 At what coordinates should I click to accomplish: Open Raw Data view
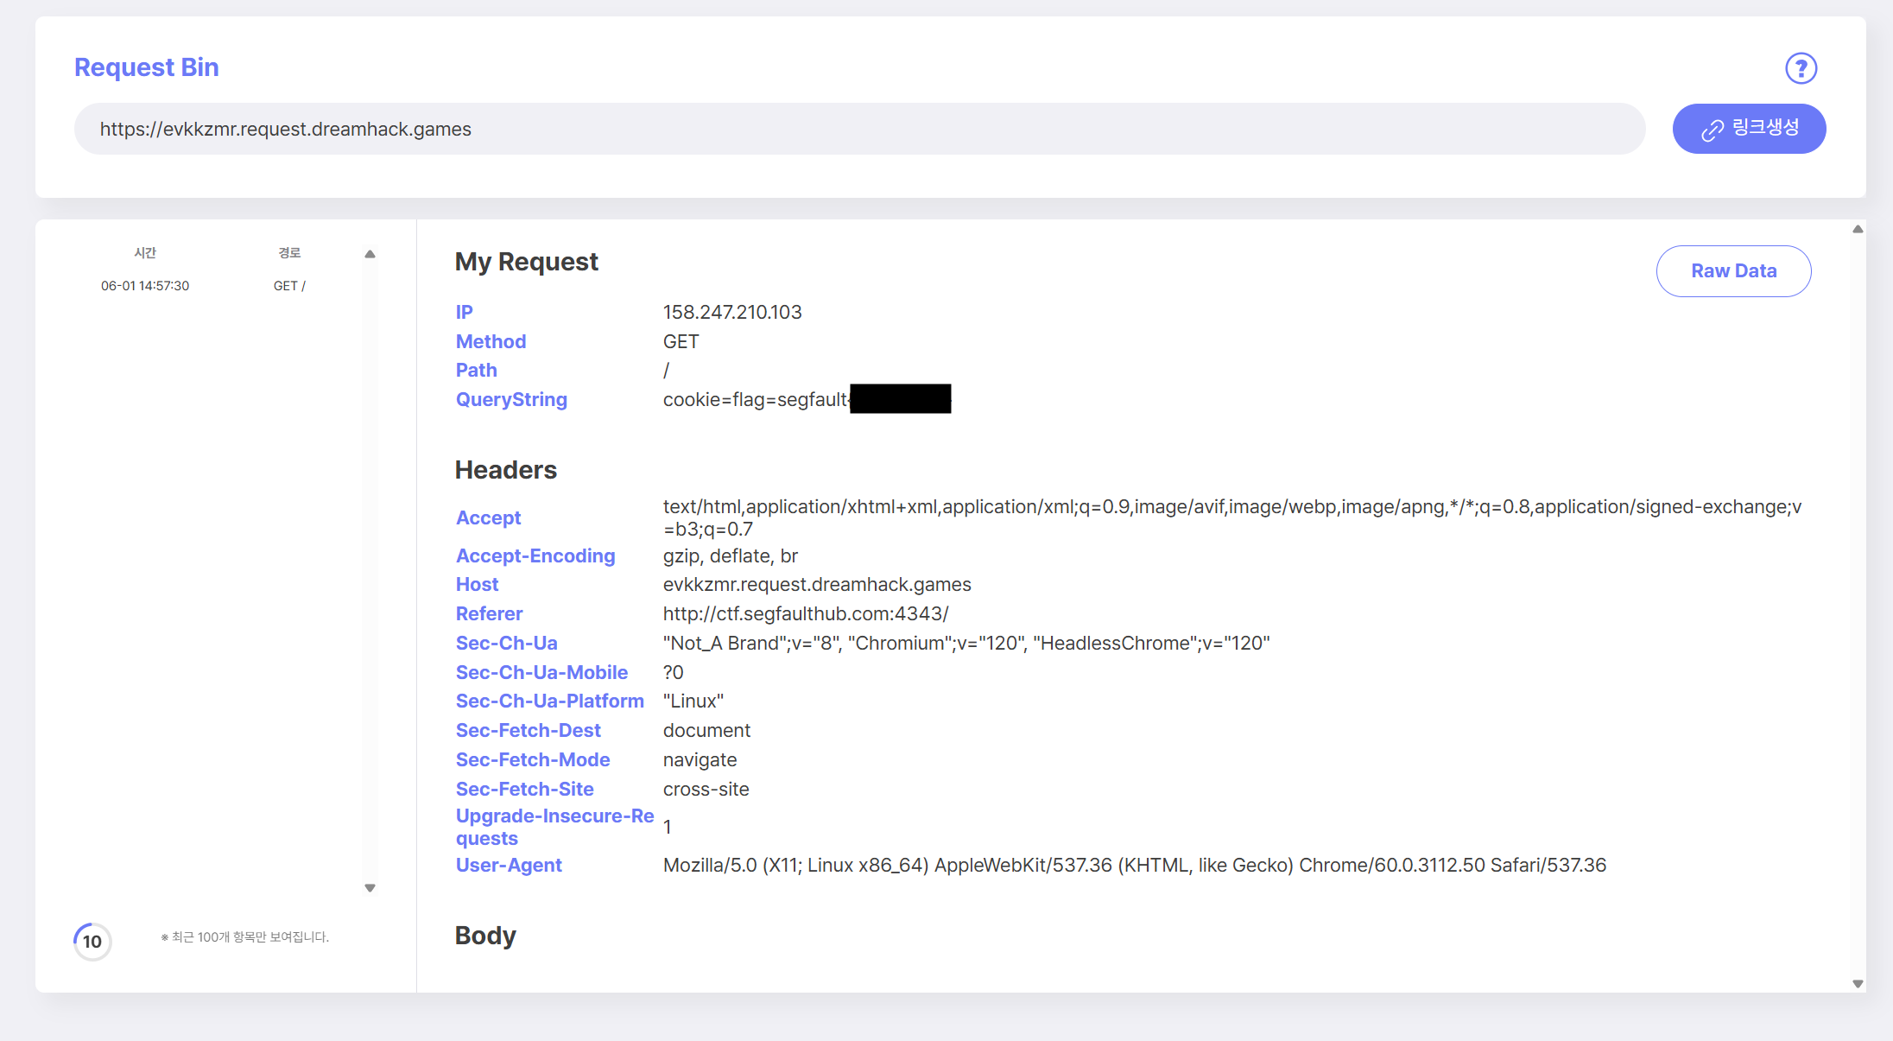coord(1733,271)
